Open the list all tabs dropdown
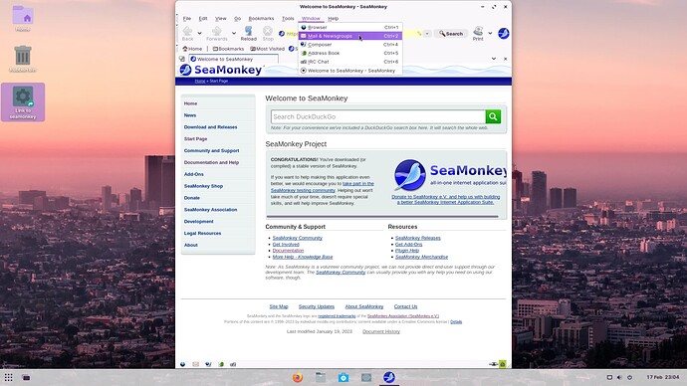The image size is (687, 386). 494,59
